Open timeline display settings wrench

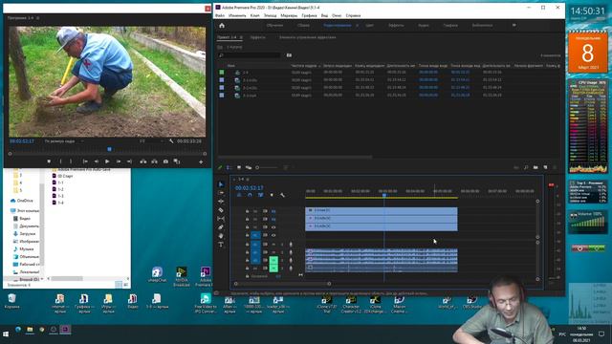tap(282, 195)
